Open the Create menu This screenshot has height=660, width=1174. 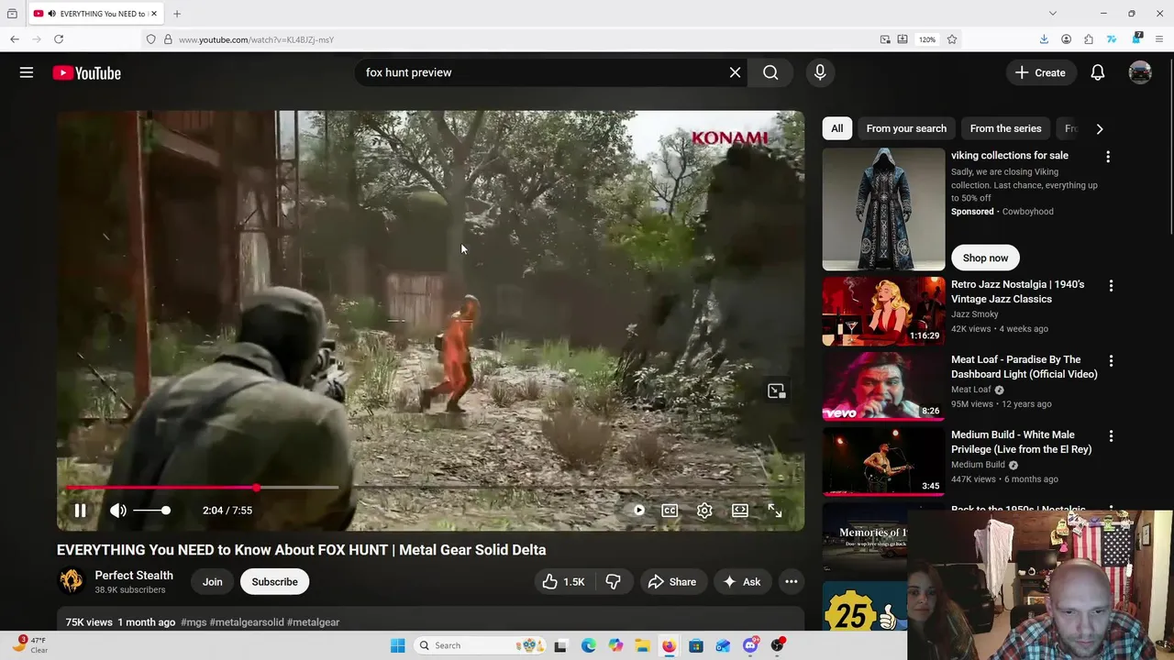(x=1040, y=72)
